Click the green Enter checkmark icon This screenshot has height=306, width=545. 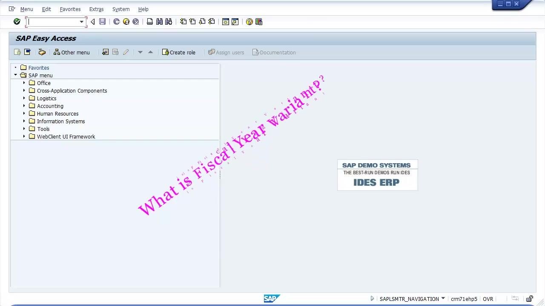17,22
